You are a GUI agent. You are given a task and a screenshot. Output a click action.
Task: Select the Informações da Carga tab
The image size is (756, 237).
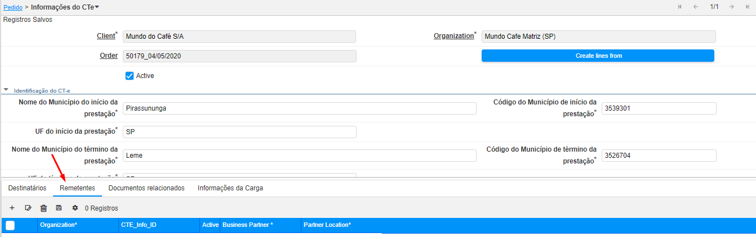[230, 188]
